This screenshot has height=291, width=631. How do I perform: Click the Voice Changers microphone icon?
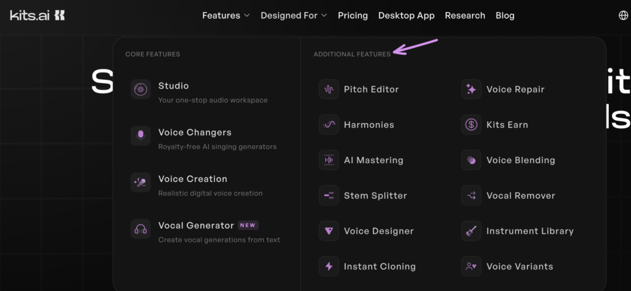[x=140, y=136]
